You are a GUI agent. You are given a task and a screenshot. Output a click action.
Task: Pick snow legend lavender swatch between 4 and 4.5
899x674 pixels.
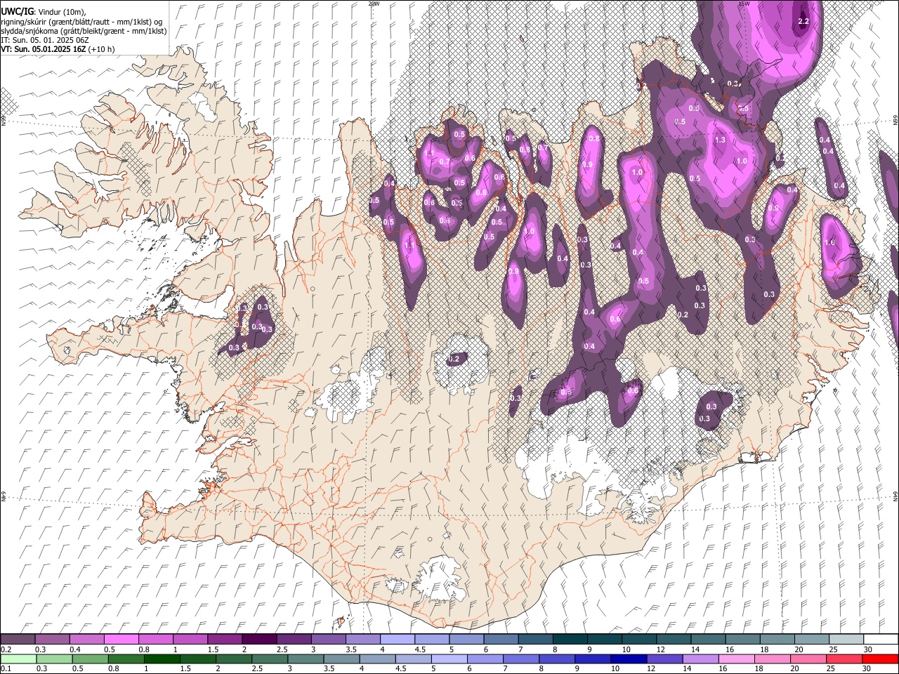click(396, 640)
